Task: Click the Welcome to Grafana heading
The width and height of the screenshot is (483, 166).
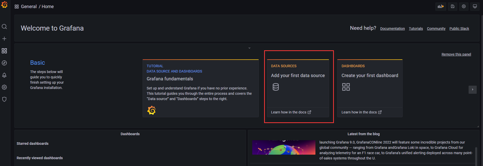Action: 52,28
